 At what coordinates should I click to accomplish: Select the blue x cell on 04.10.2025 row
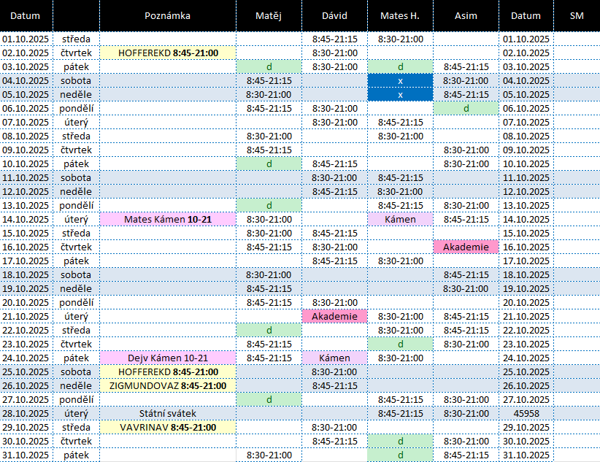[x=400, y=80]
